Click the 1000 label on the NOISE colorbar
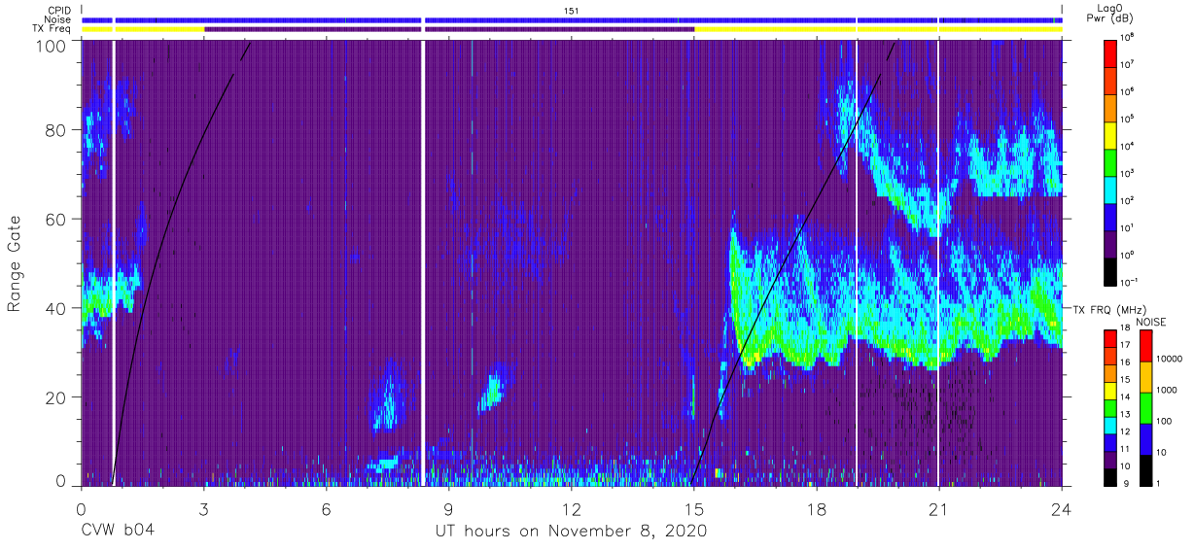 click(1167, 392)
